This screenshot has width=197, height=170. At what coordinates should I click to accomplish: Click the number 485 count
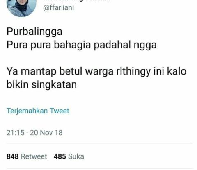coord(60,156)
